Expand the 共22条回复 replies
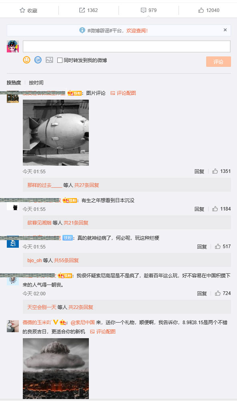 click(80, 307)
